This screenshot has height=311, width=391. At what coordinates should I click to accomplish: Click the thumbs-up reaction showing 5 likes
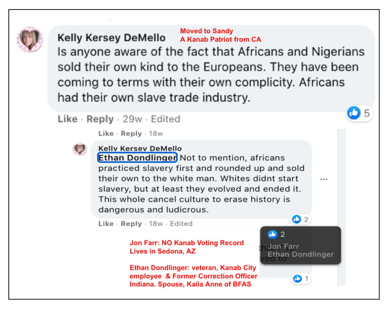point(354,113)
